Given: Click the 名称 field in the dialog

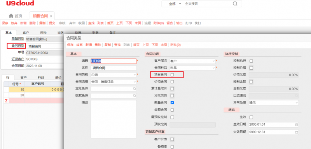Looking at the screenshot, I should pyautogui.click(x=114, y=68).
